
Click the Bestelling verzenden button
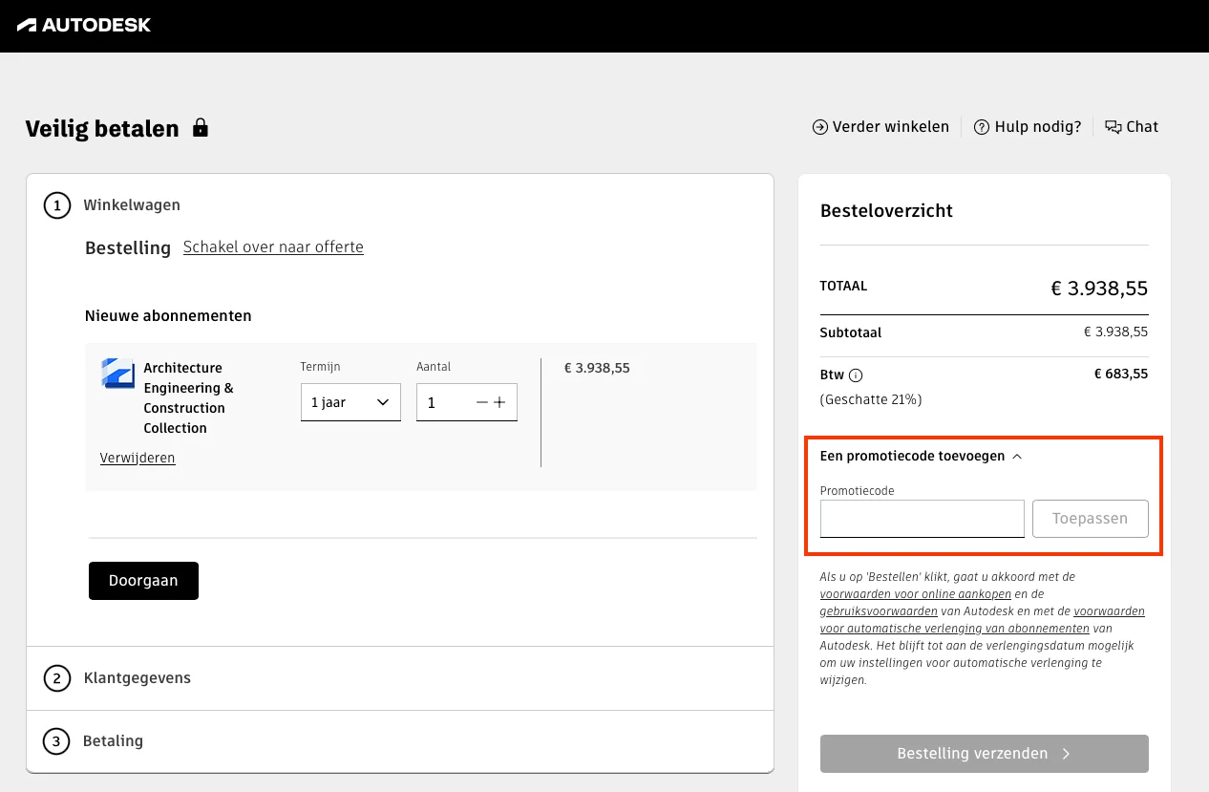click(984, 753)
